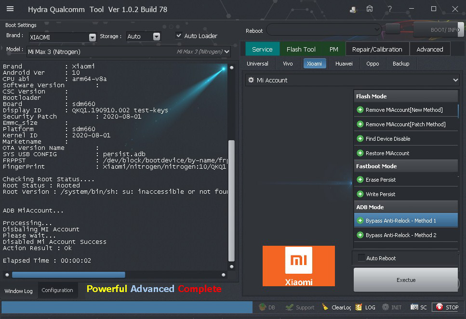Click the computer user icon in title bar
Screen dimensions: 466x319
[353, 9]
